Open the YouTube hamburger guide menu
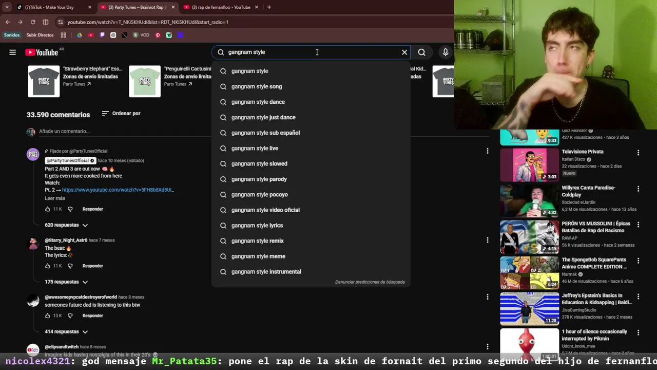657x370 pixels. 12,52
